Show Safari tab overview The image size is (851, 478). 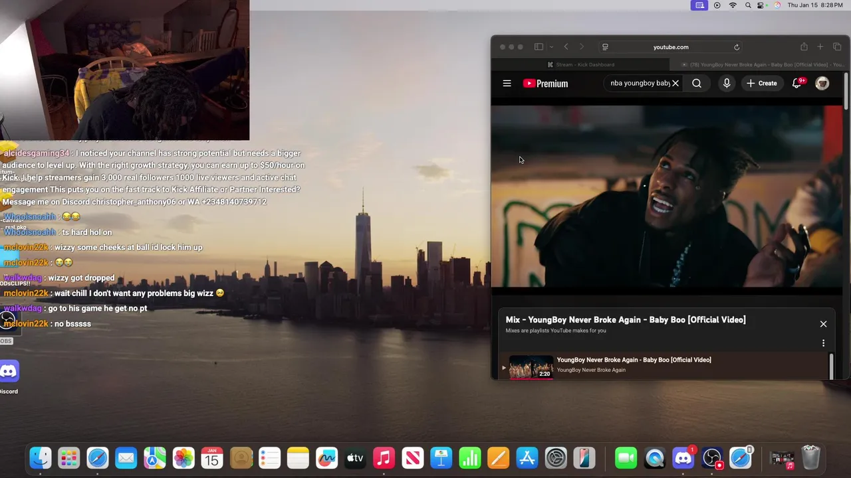pos(837,47)
